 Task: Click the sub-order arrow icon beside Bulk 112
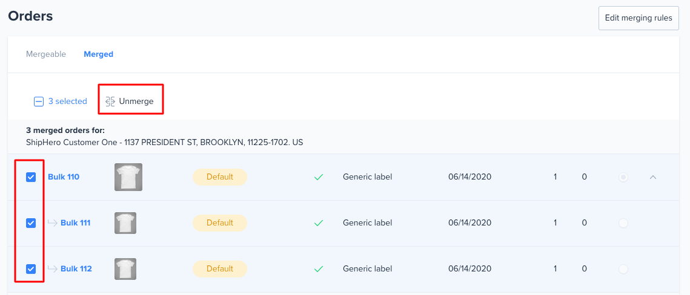[x=52, y=268]
